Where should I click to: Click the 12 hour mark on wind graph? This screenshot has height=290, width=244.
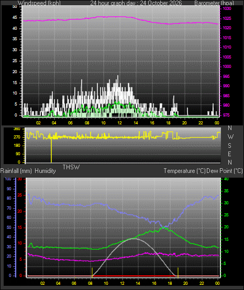point(119,123)
